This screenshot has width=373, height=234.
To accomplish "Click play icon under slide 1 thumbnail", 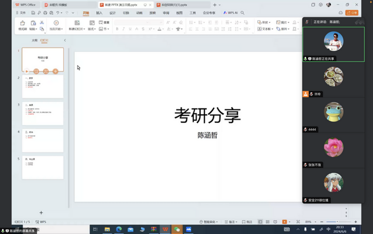I will pyautogui.click(x=27, y=71).
